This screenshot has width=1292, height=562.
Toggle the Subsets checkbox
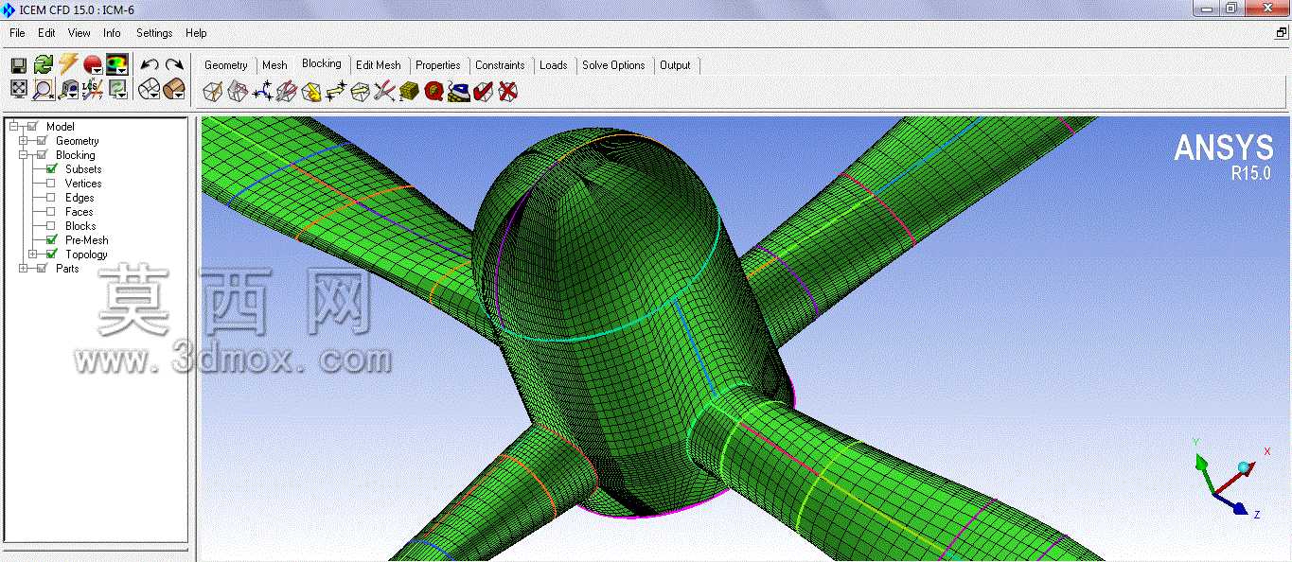coord(52,169)
